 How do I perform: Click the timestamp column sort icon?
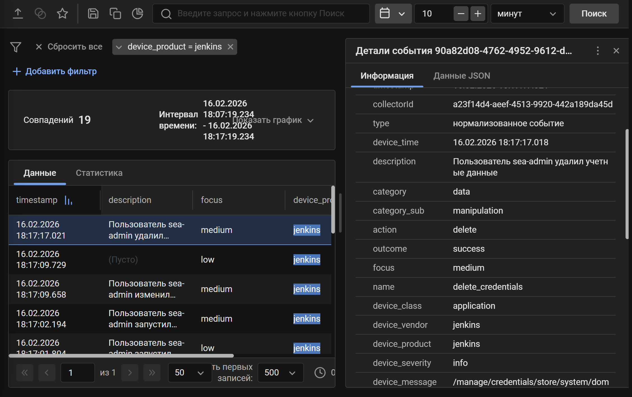(68, 200)
